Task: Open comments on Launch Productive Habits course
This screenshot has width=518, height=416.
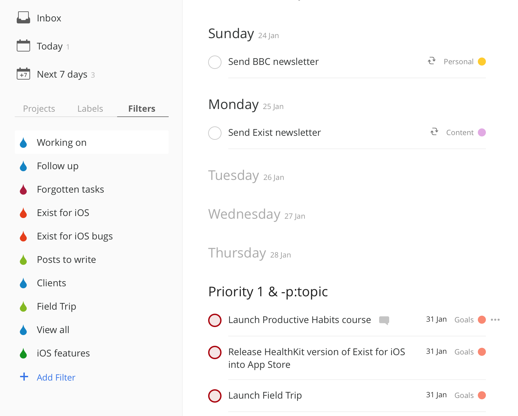Action: 384,320
